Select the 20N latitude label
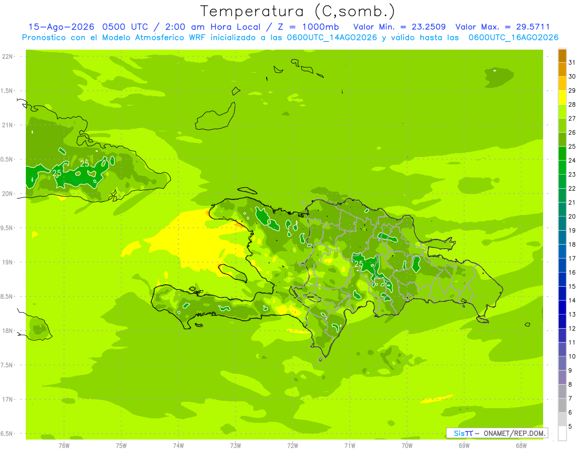585x452 pixels. [8, 194]
